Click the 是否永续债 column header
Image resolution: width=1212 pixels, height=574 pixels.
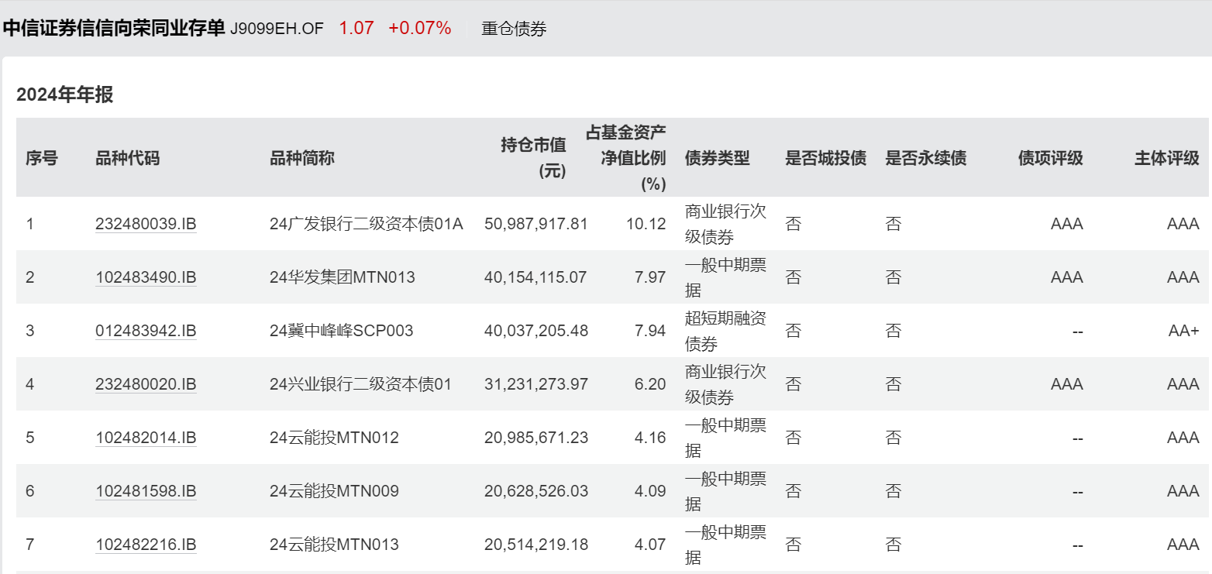click(925, 159)
